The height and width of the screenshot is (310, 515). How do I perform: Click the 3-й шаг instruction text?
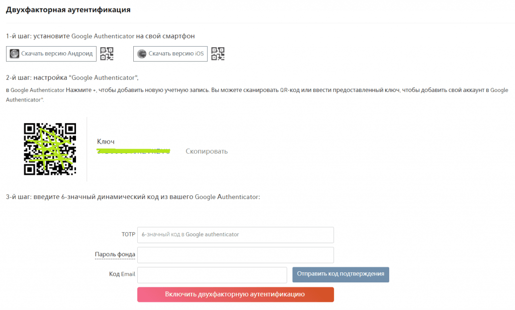click(x=133, y=197)
